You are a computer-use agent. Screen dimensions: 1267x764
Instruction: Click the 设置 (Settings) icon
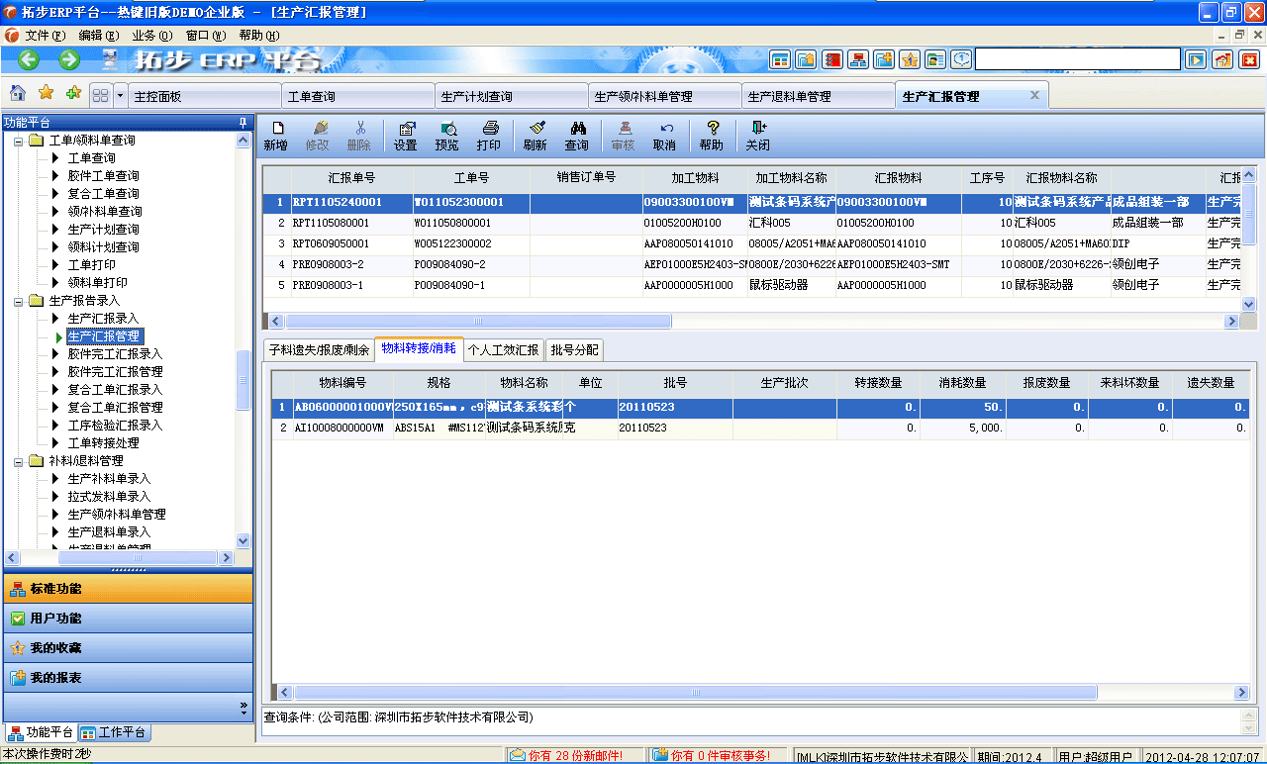coord(405,134)
